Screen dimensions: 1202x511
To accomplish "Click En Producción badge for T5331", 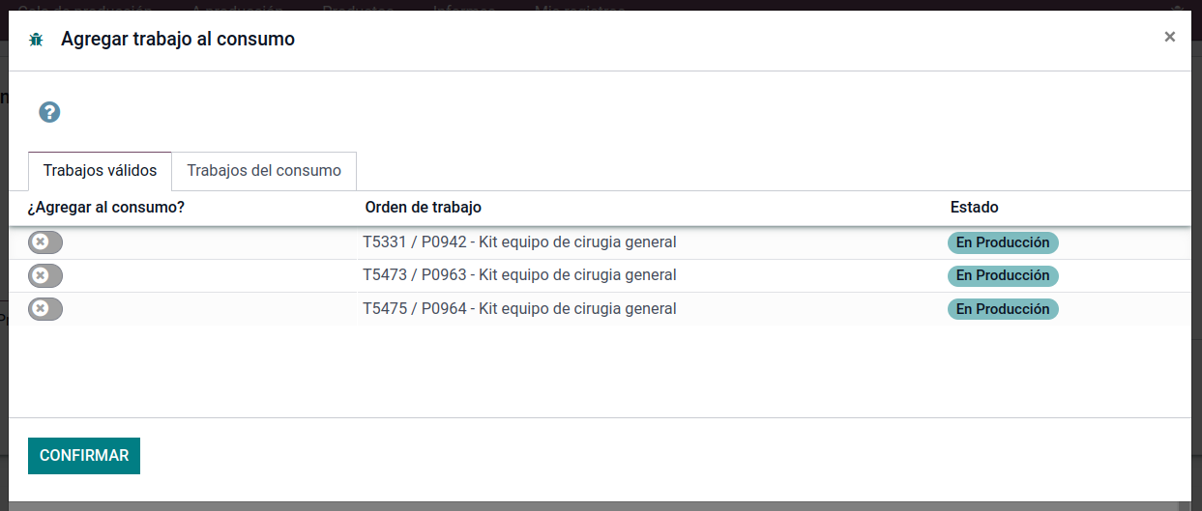I will (1003, 242).
